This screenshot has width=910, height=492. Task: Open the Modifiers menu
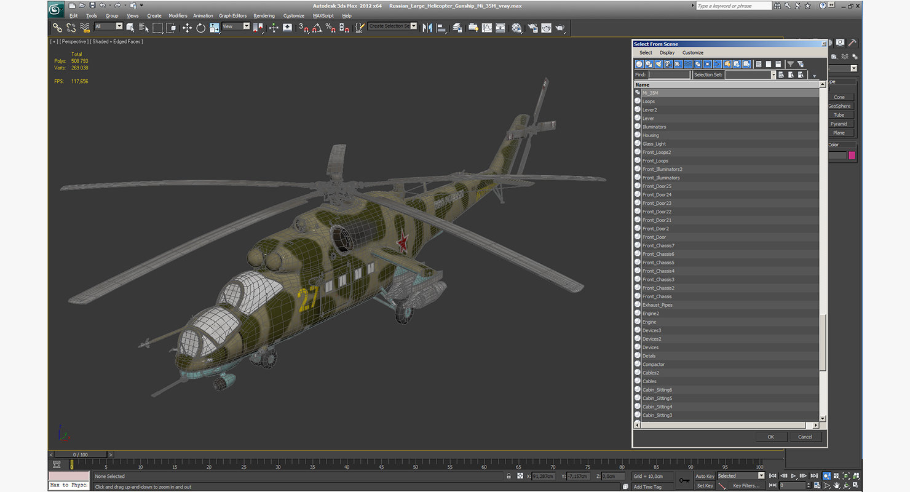[178, 16]
